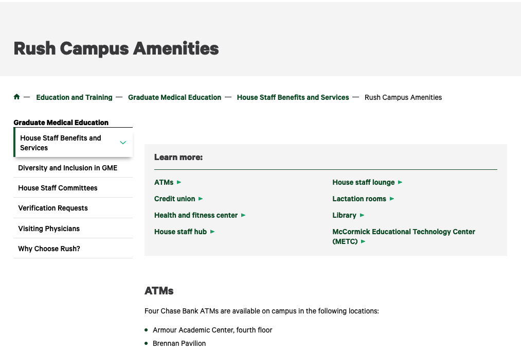Open House Staff Benefits and Services breadcrumb
This screenshot has width=521, height=350.
(293, 97)
